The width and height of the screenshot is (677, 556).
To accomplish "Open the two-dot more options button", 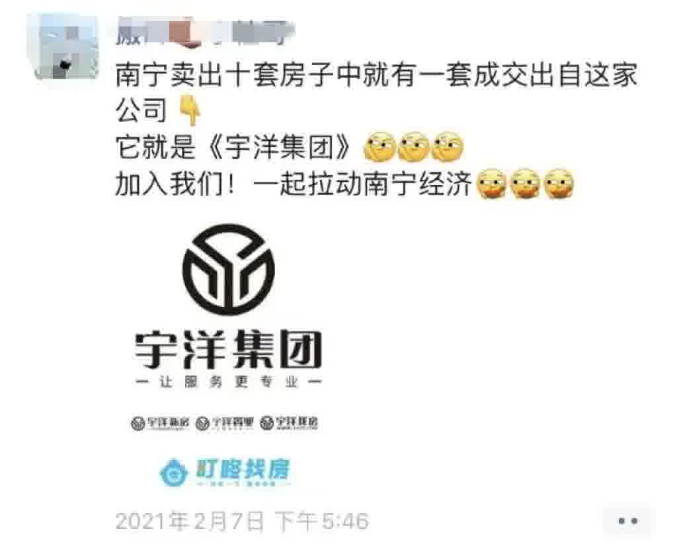I will 628,521.
